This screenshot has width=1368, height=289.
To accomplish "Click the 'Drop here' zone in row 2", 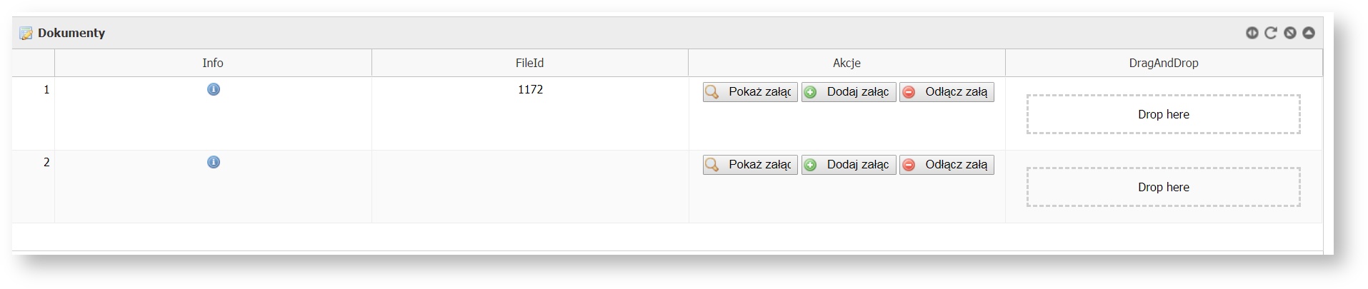I will [1163, 187].
